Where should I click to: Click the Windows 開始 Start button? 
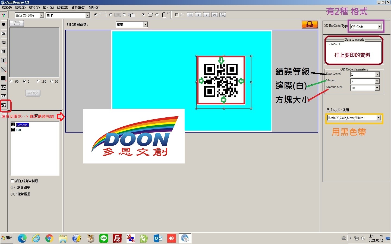point(7,238)
